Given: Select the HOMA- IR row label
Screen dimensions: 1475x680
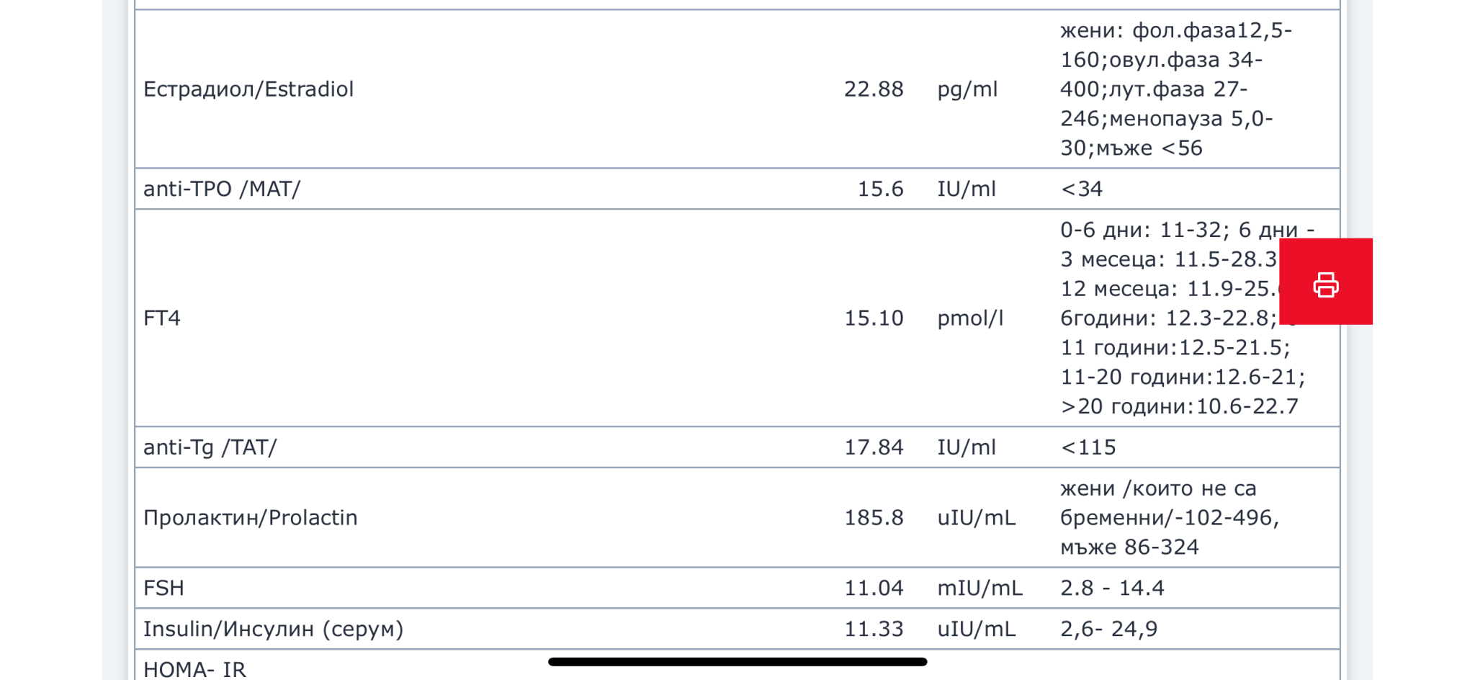Looking at the screenshot, I should pos(194,669).
